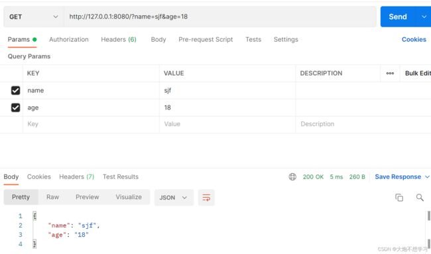Switch to the request Body tab

pyautogui.click(x=158, y=40)
